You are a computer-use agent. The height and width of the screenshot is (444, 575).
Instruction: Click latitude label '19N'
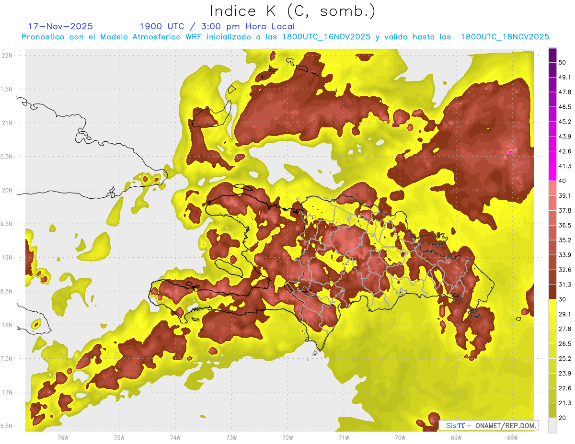click(x=7, y=258)
